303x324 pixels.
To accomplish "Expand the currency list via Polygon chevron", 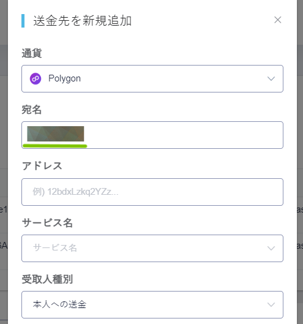I will tap(271, 79).
